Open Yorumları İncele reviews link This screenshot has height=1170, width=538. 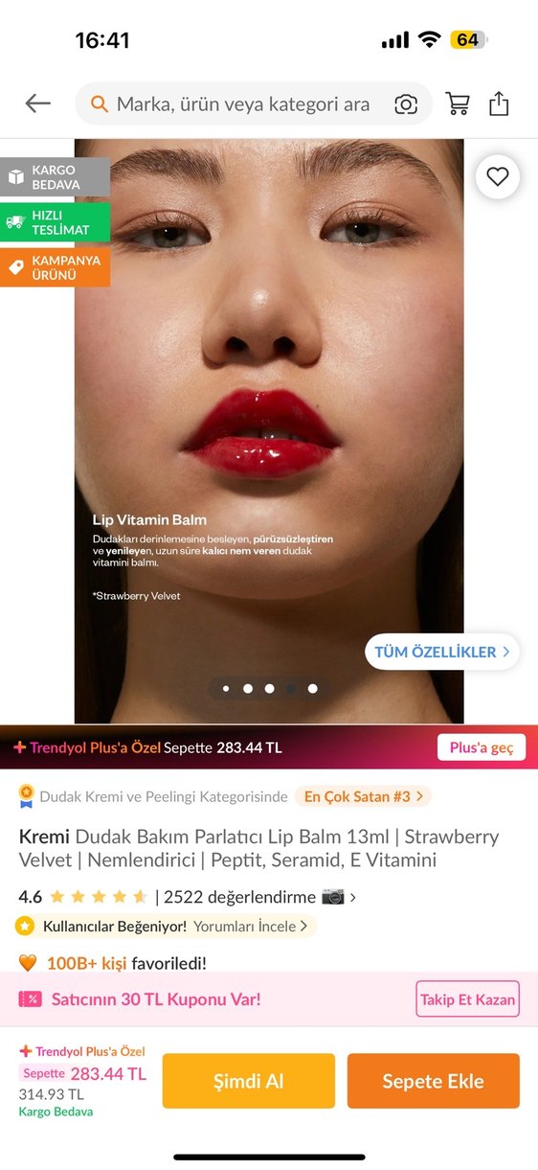click(x=251, y=927)
